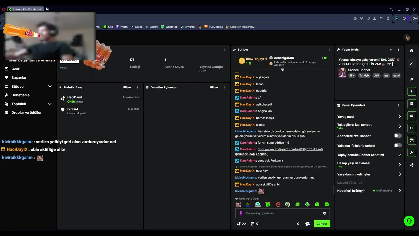This screenshot has height=236, width=419.
Task: Open the Twitch bookmark
Action: tap(121, 27)
